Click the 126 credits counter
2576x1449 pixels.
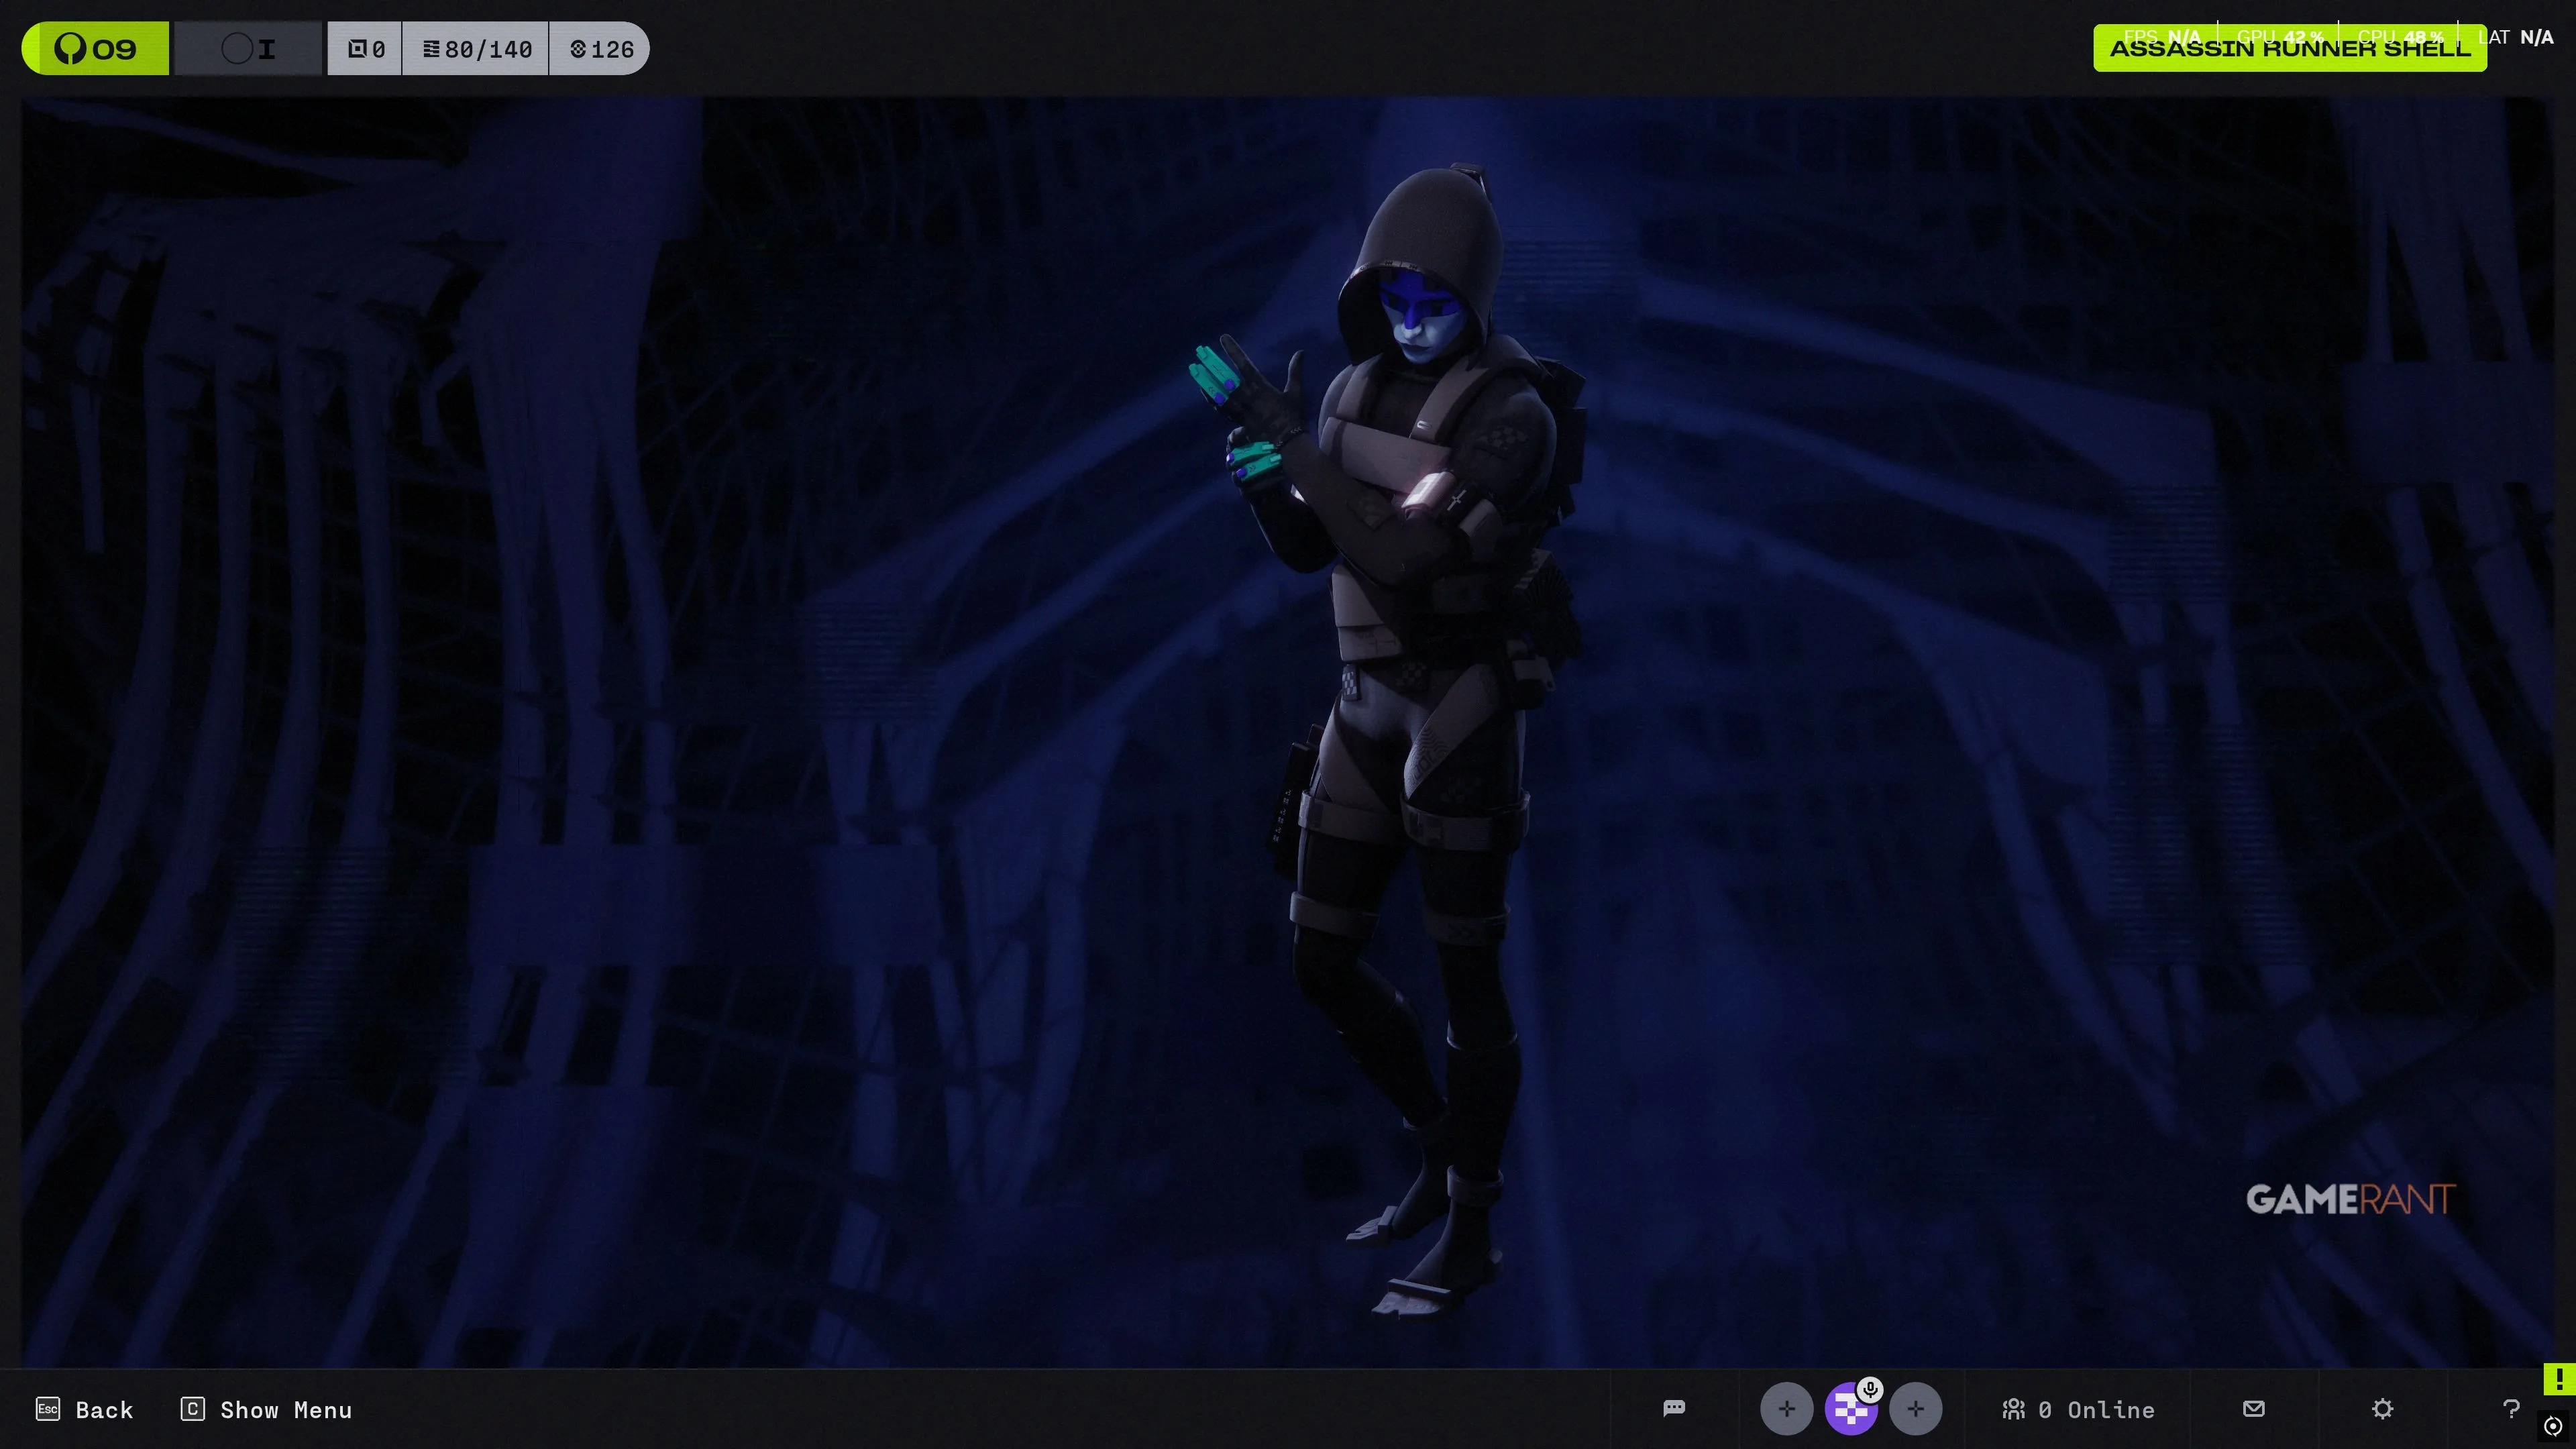(601, 48)
